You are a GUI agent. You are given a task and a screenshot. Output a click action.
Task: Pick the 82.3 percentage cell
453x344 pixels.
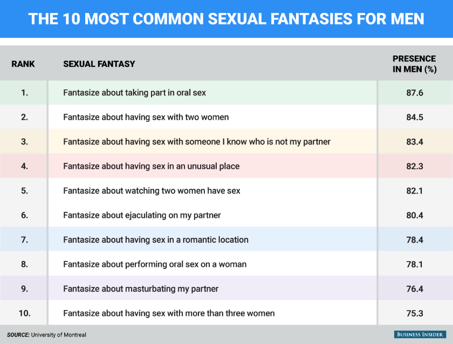[414, 166]
